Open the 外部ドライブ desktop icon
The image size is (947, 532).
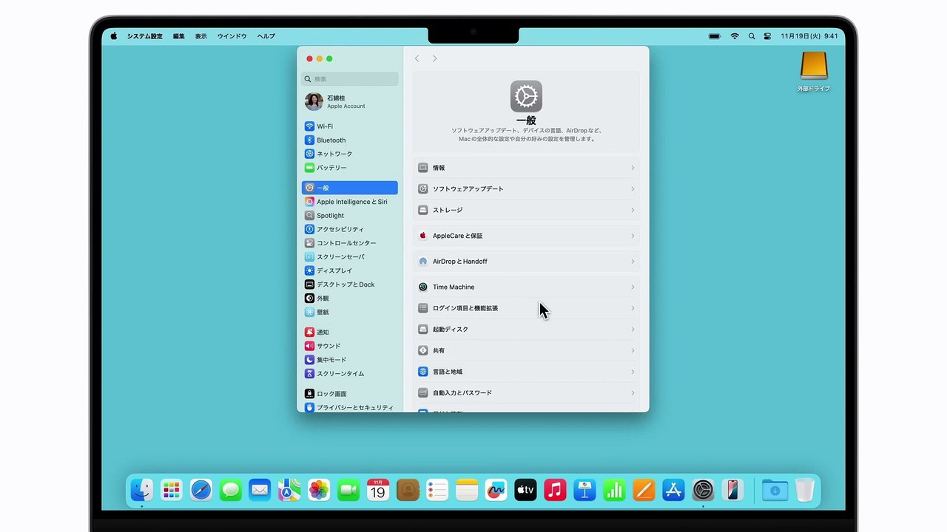[814, 71]
